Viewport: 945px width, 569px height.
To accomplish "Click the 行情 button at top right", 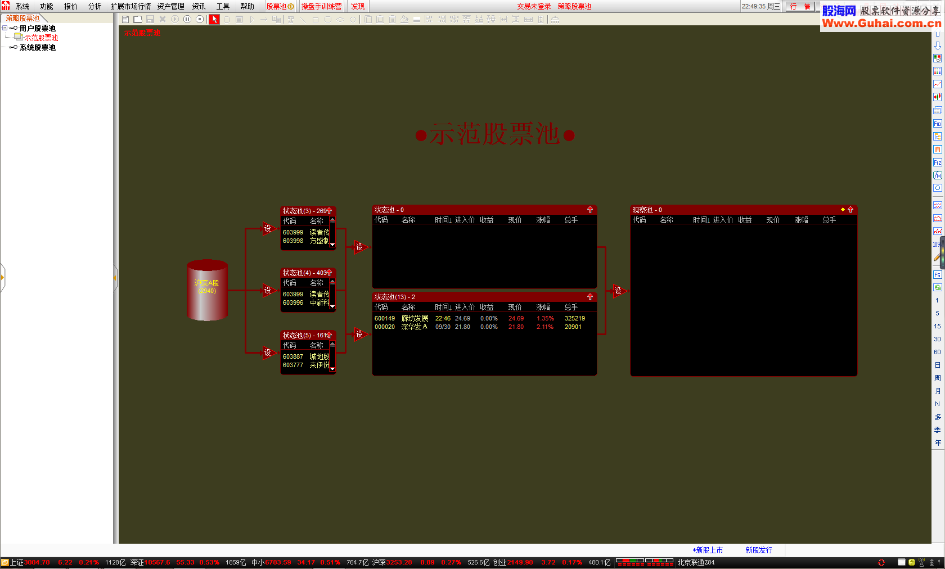I will [x=800, y=6].
